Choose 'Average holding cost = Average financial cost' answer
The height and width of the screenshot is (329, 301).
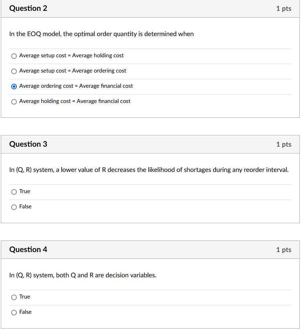[14, 102]
